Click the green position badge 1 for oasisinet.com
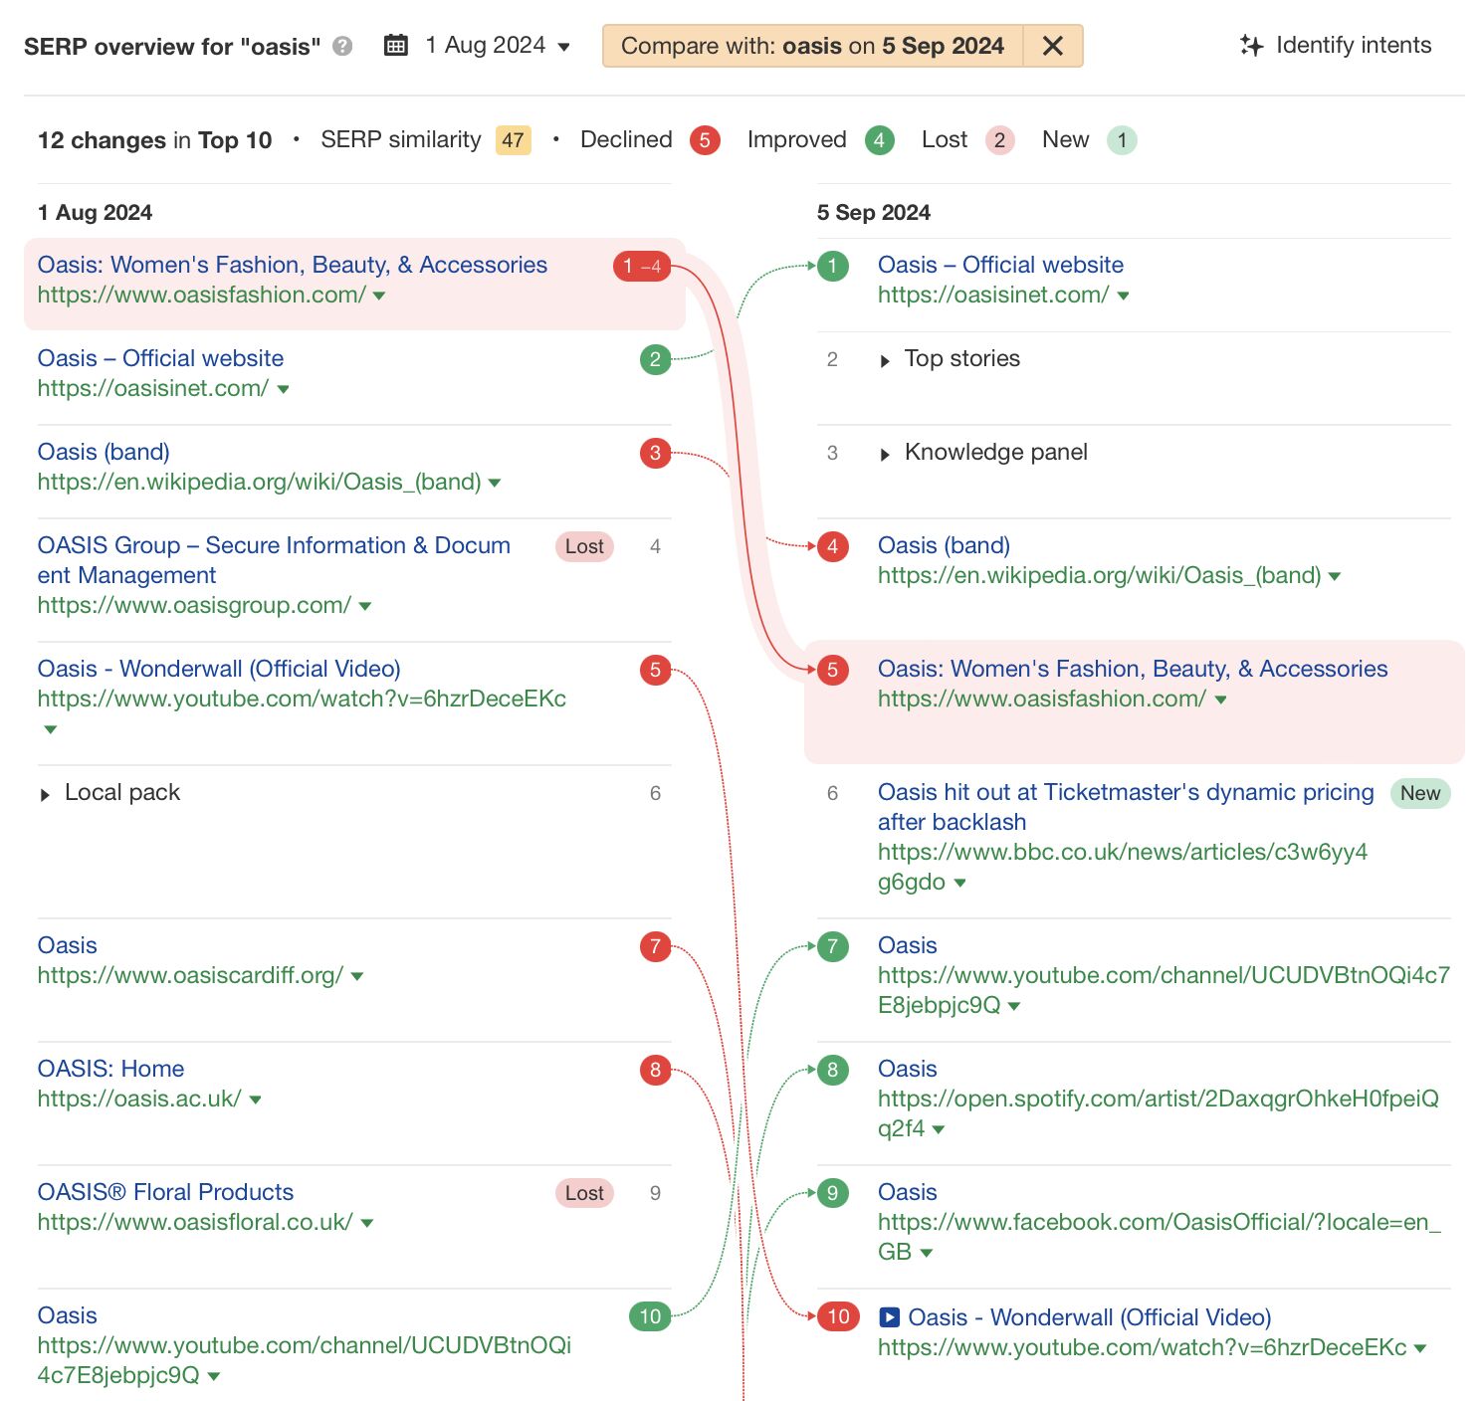This screenshot has height=1401, width=1483. 832,266
